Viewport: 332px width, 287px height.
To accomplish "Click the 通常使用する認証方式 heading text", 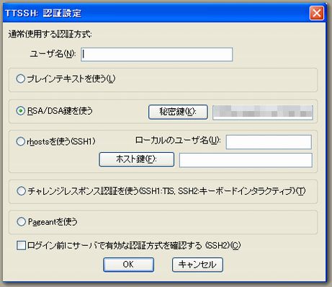I will pos(50,34).
